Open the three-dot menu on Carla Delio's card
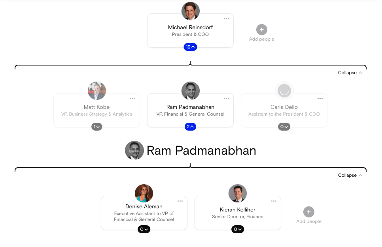 point(320,98)
